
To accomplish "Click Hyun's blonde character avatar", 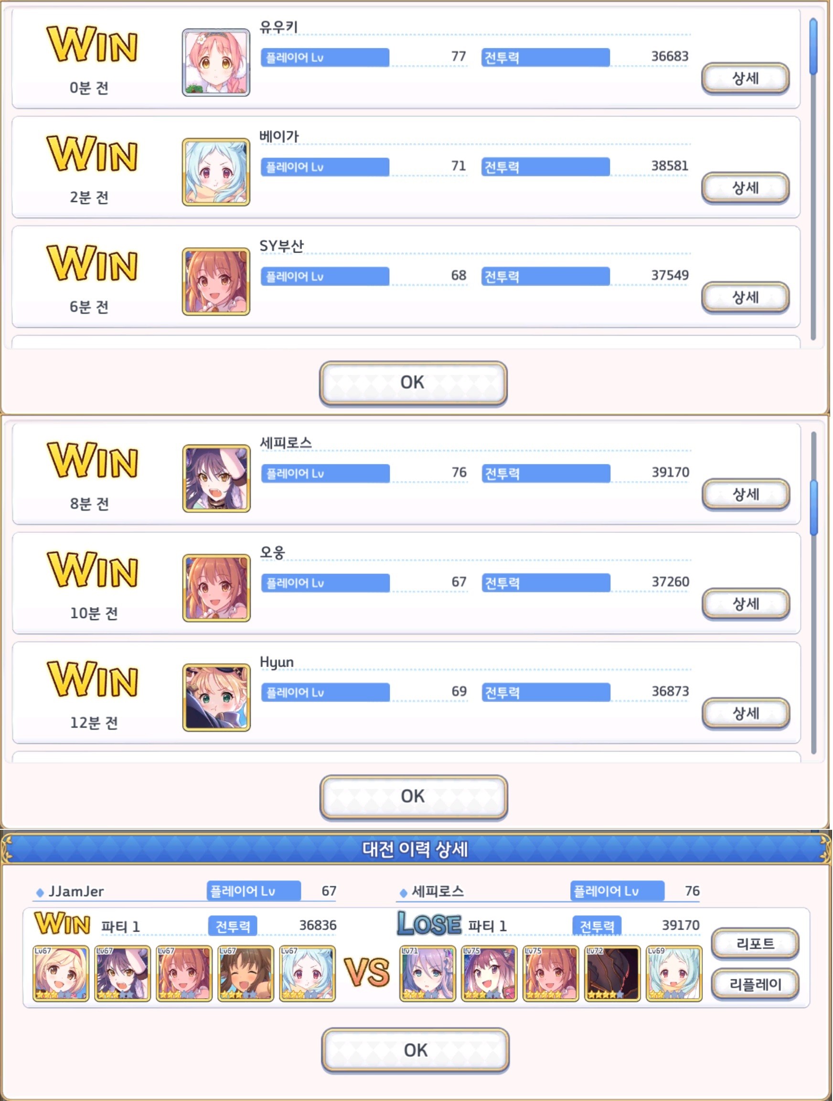I will pyautogui.click(x=216, y=698).
